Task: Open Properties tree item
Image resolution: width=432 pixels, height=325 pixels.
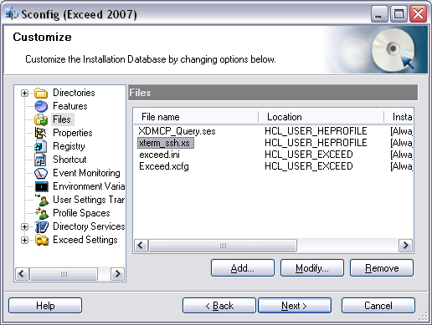Action: pos(73,133)
